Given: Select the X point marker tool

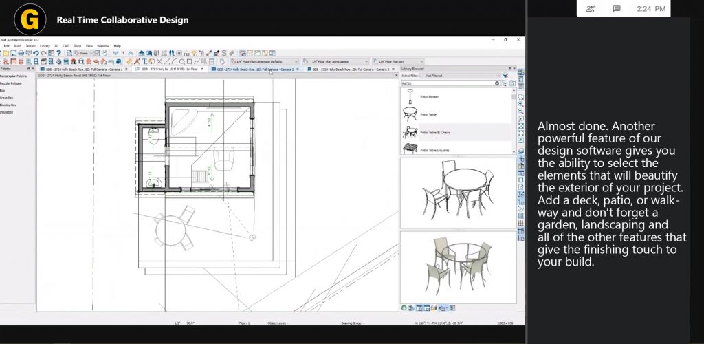Looking at the screenshot, I should click(159, 61).
